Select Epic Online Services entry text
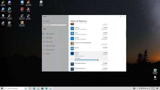Screen dimensions: 160x90 [x=80, y=68]
